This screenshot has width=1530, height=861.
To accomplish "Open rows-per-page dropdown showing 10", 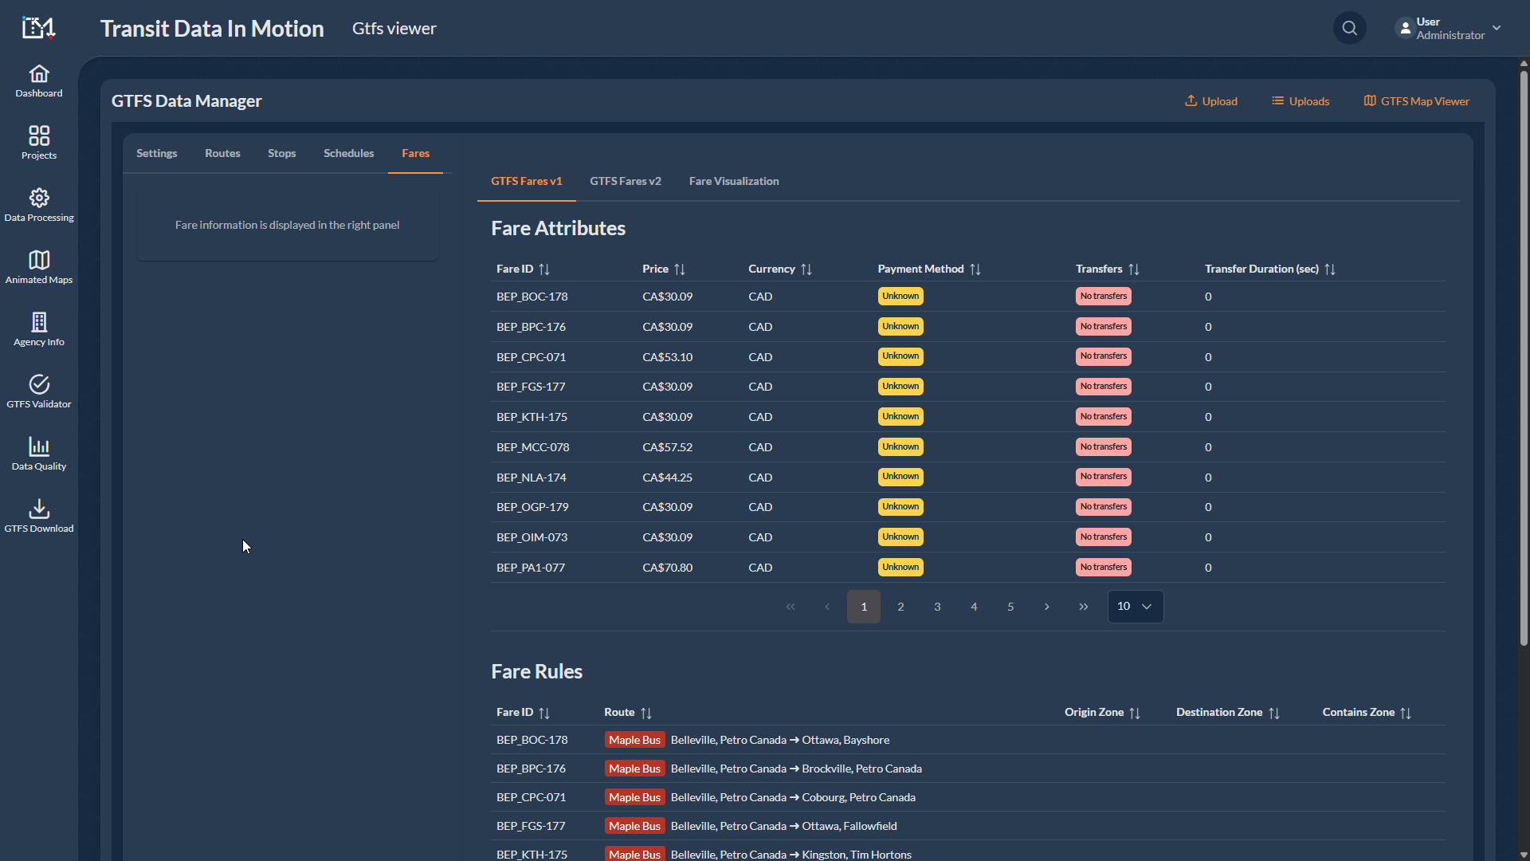I will click(x=1135, y=607).
